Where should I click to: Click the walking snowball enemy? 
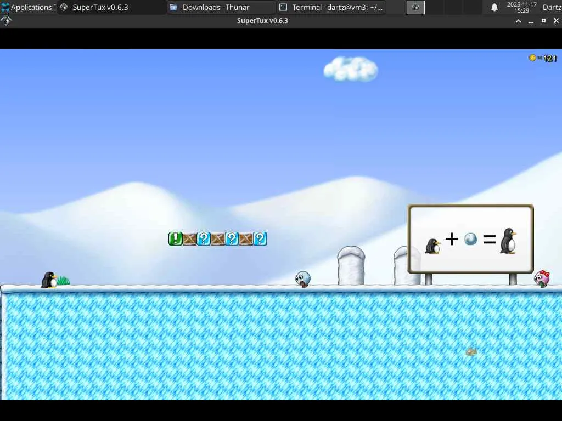[303, 279]
